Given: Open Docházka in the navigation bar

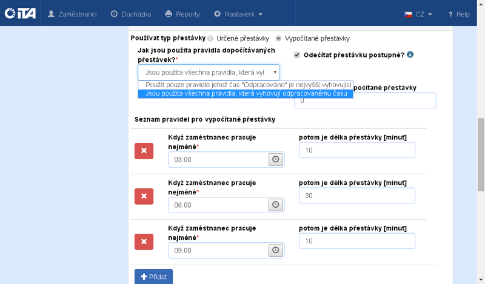Looking at the screenshot, I should click(x=131, y=13).
